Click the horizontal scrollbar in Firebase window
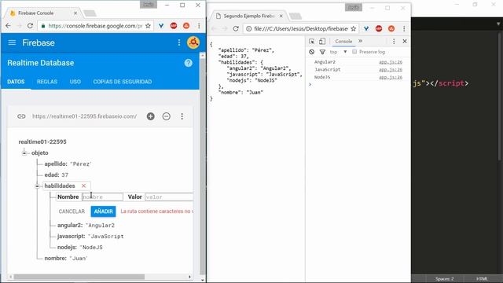 point(79,277)
